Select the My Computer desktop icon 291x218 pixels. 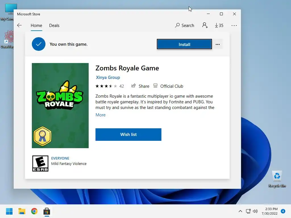7,12
